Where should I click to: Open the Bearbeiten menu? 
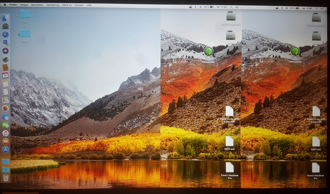[x=37, y=5]
